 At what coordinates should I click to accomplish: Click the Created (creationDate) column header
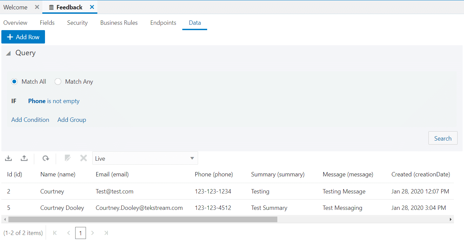click(x=421, y=174)
